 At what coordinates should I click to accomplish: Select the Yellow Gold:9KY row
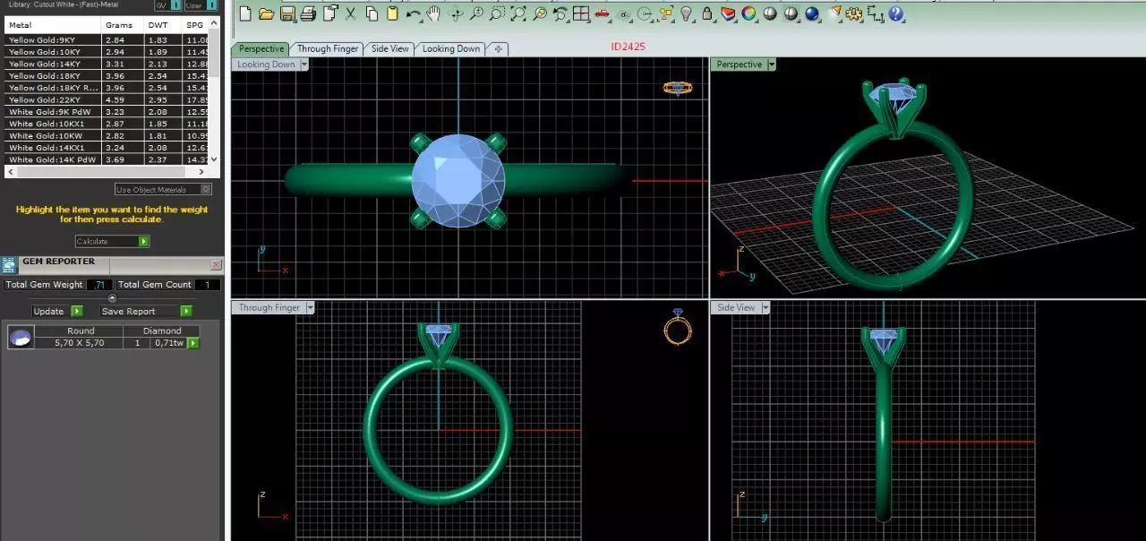point(106,40)
